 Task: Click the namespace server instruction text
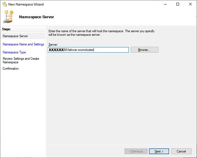point(101,33)
